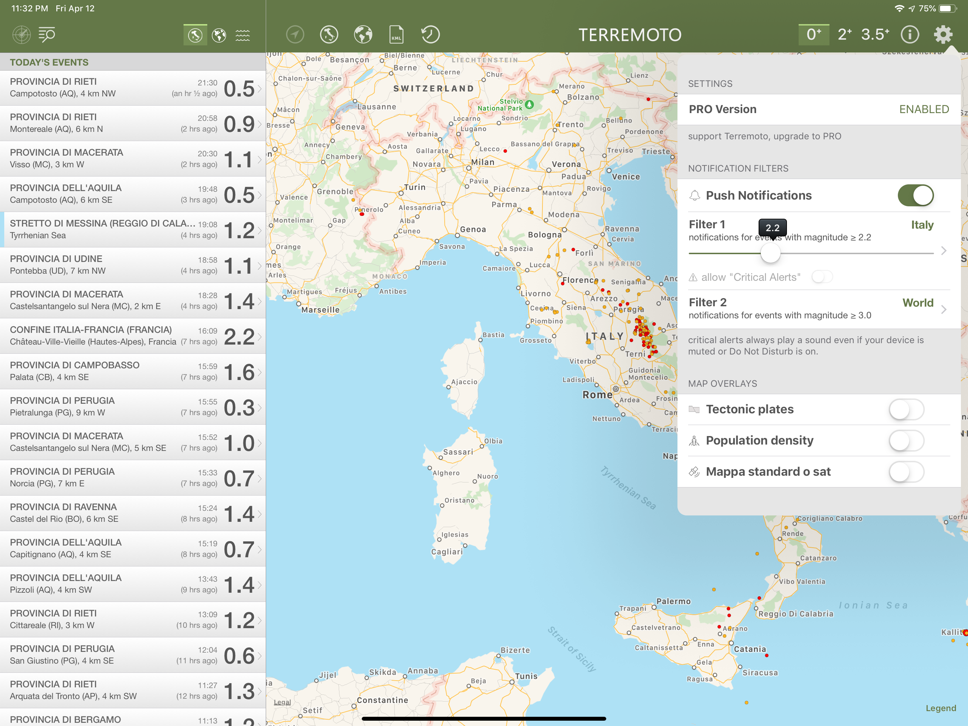
Task: Open the list search filter icon
Action: [46, 35]
